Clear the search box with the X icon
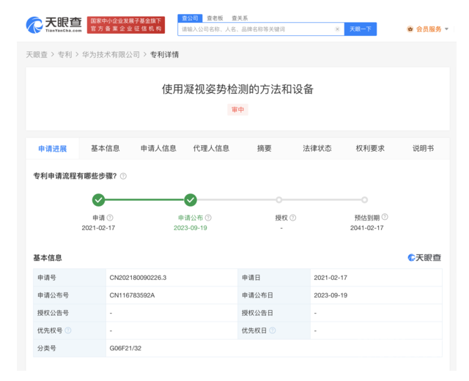 point(337,29)
